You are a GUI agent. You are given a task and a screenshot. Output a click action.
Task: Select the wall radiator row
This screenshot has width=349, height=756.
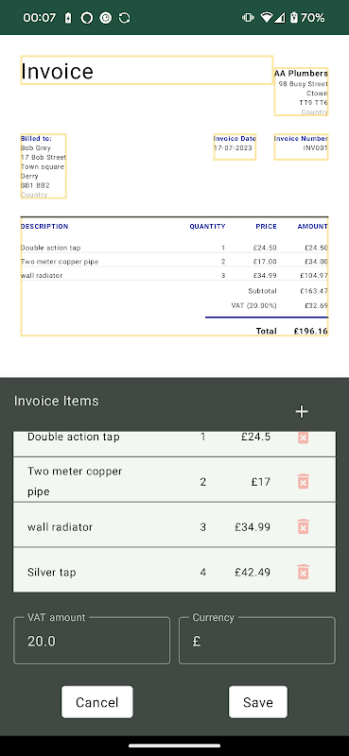pos(174,524)
